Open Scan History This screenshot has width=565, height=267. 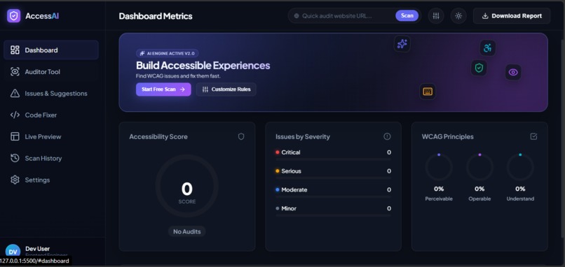tap(50, 158)
